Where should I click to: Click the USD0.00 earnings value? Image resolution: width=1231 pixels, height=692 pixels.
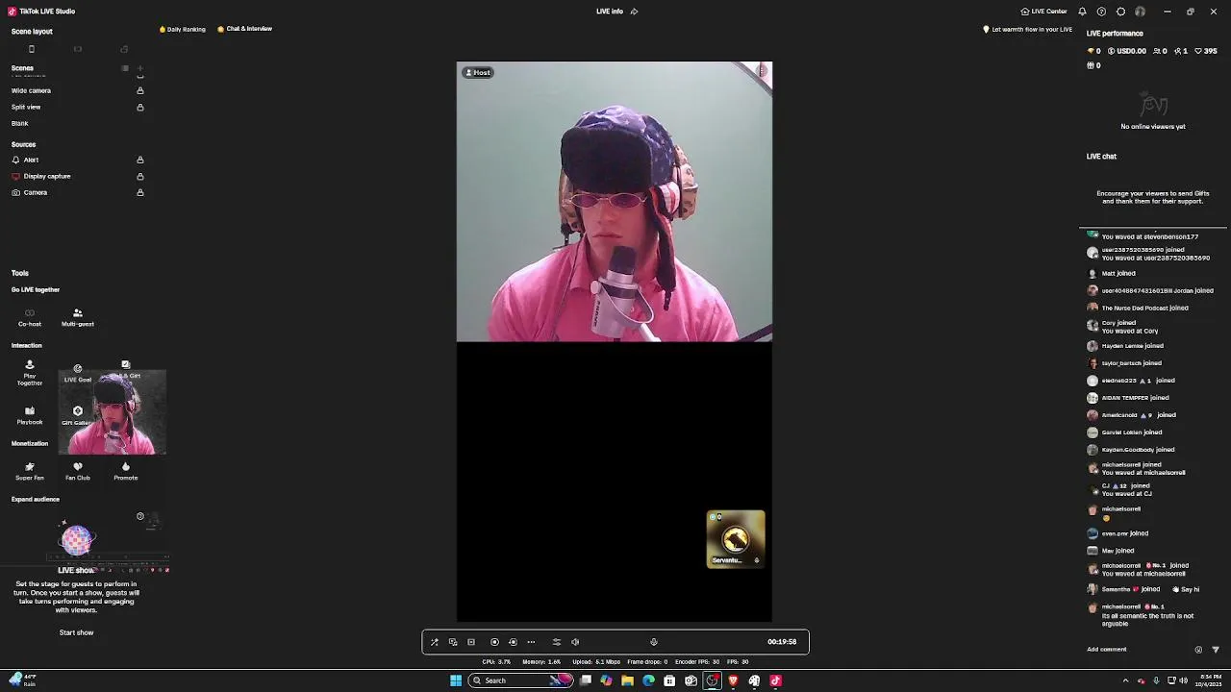[1127, 51]
